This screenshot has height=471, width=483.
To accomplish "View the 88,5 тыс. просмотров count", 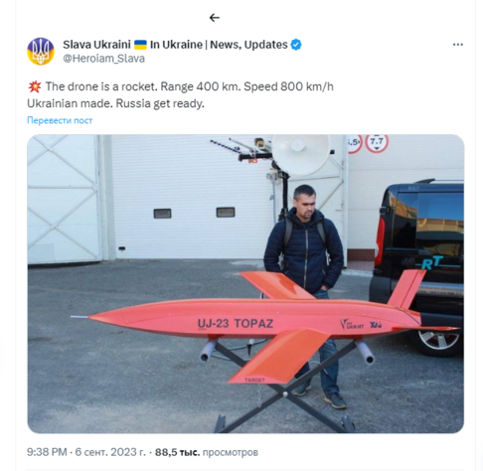I will click(x=207, y=452).
